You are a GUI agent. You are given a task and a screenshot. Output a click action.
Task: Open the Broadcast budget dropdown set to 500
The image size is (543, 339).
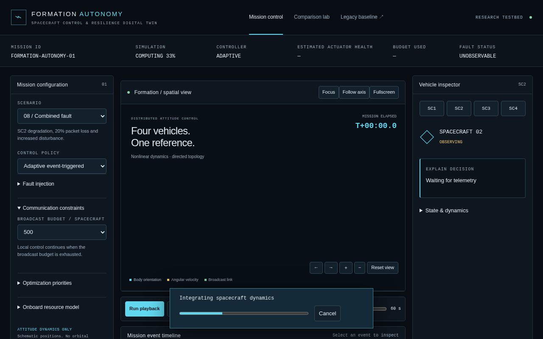62,232
